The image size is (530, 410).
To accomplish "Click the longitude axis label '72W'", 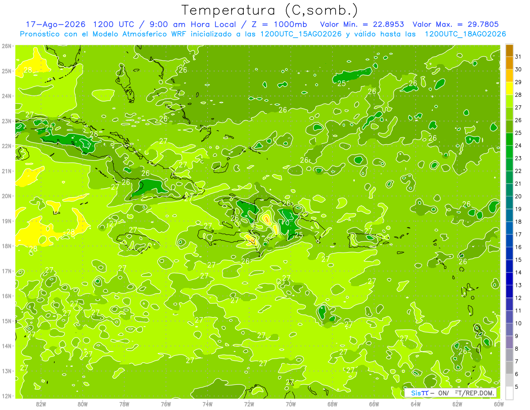I will pyautogui.click(x=249, y=404).
